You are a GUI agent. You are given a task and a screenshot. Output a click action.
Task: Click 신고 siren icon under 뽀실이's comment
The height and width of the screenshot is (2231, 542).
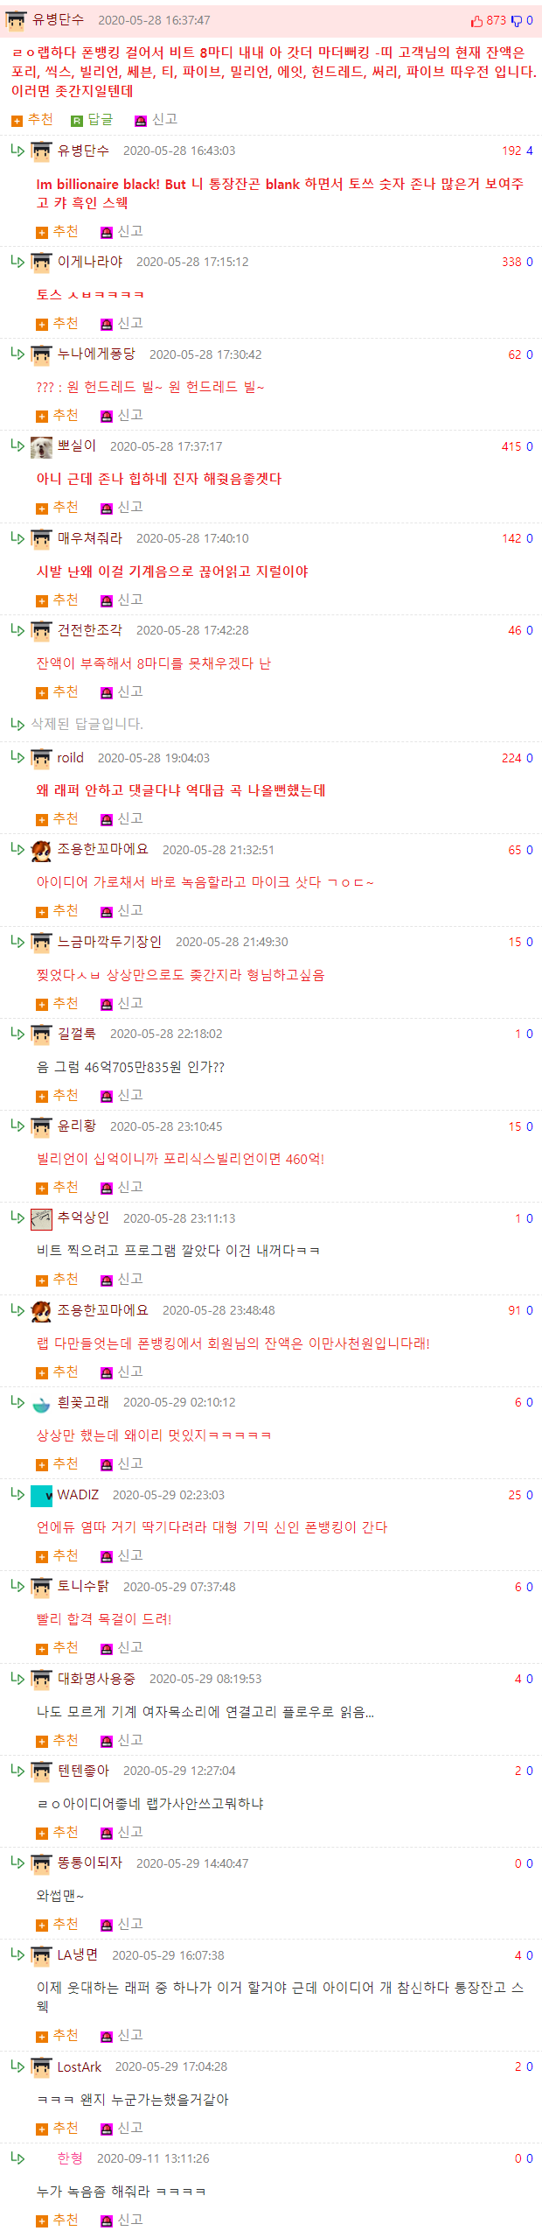pos(107,509)
